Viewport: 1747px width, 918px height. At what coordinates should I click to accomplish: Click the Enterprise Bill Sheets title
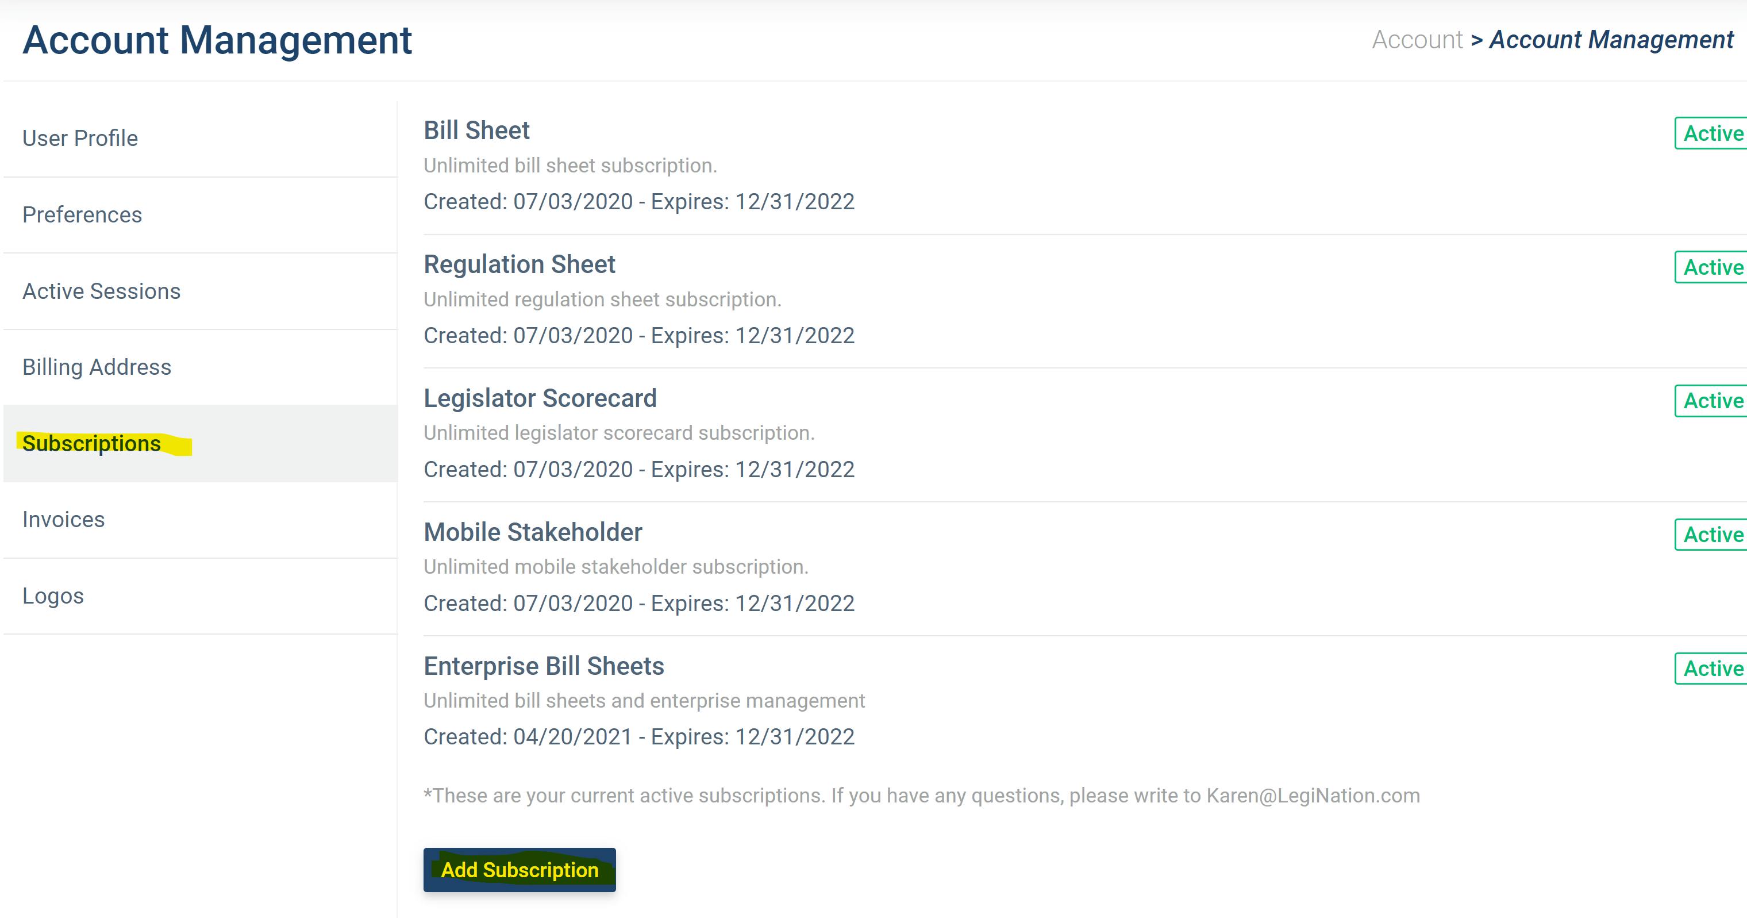coord(544,666)
